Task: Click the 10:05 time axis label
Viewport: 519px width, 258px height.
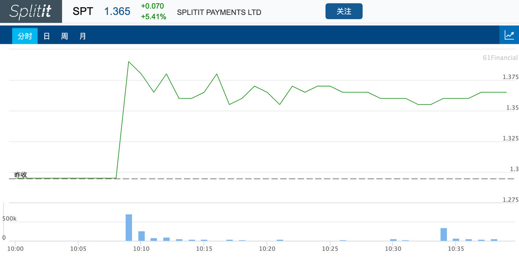Action: point(78,248)
